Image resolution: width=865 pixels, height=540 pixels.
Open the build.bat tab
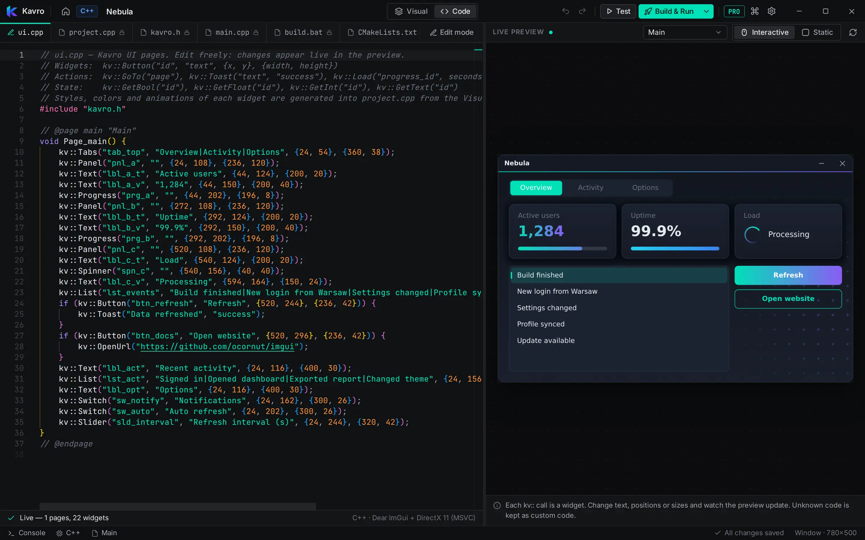point(303,32)
